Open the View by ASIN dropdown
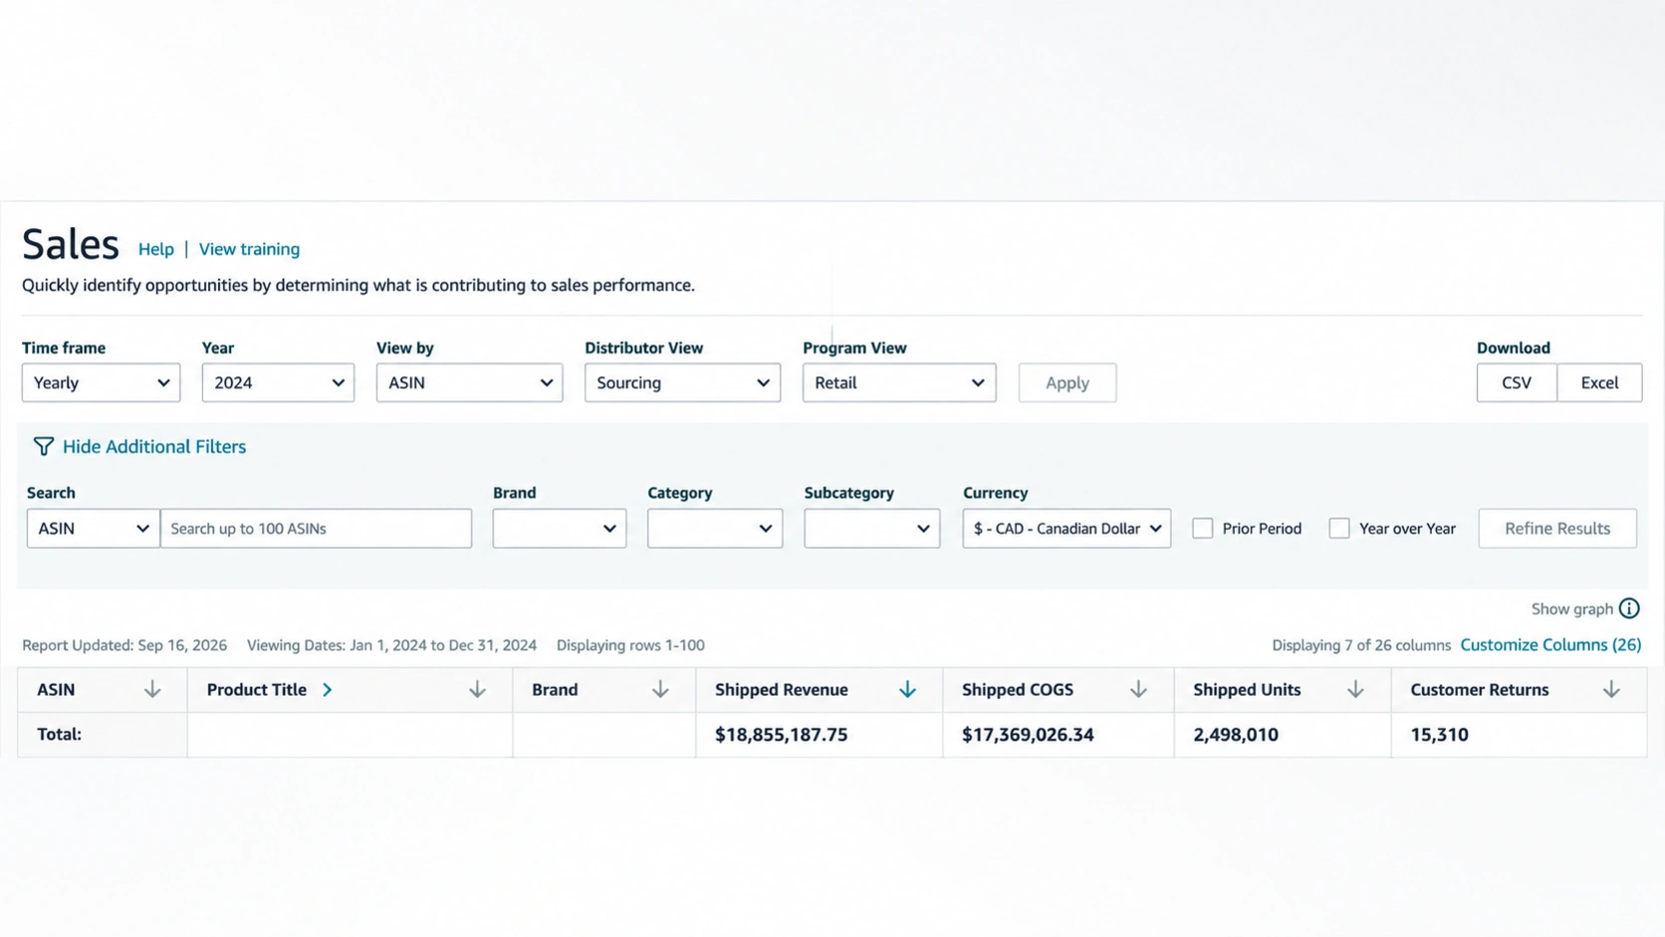The height and width of the screenshot is (937, 1665). [x=469, y=382]
